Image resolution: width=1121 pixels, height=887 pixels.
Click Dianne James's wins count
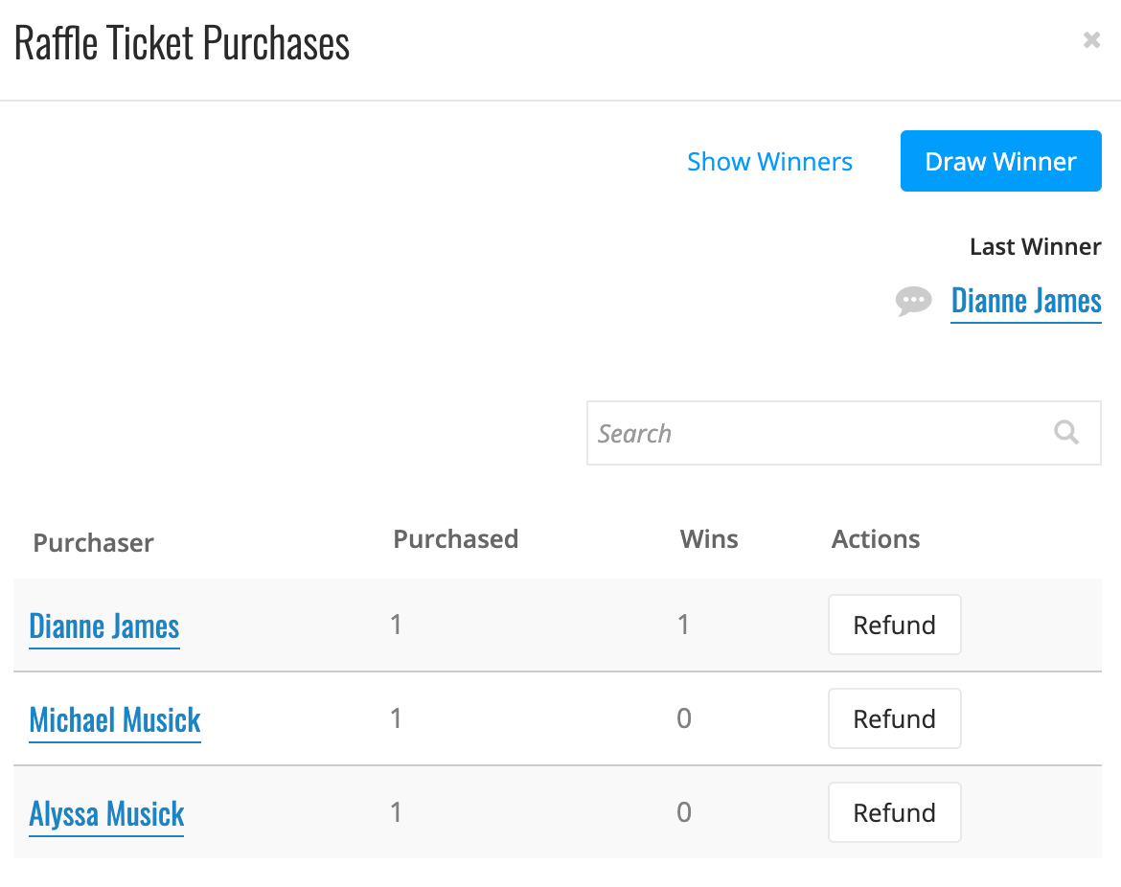click(683, 625)
